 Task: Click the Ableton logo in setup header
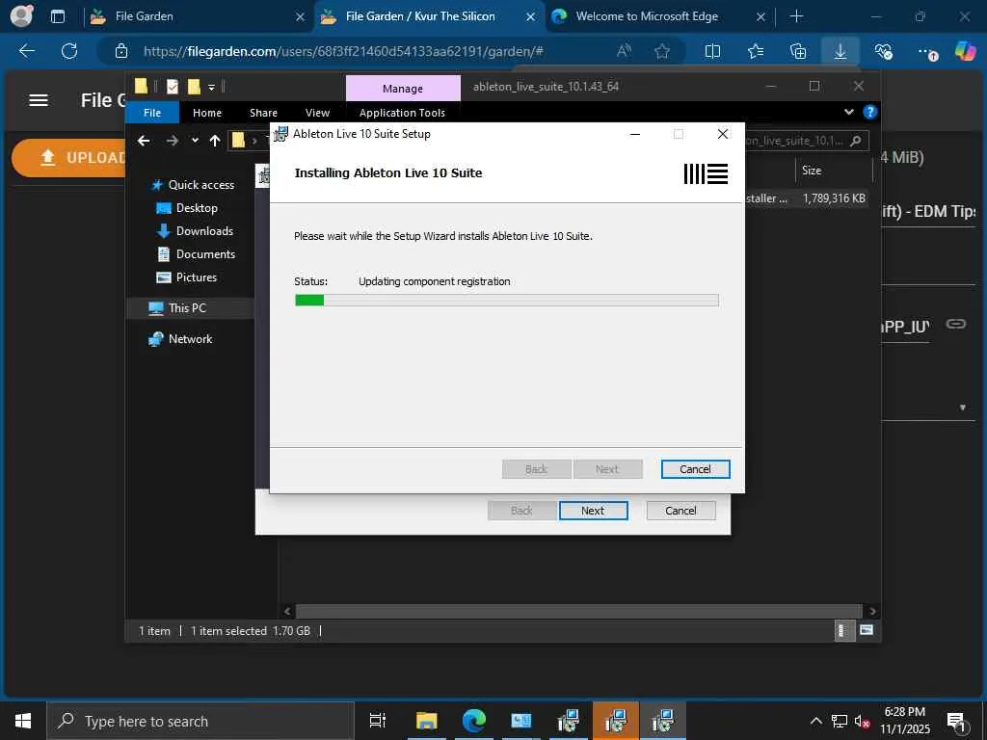706,173
